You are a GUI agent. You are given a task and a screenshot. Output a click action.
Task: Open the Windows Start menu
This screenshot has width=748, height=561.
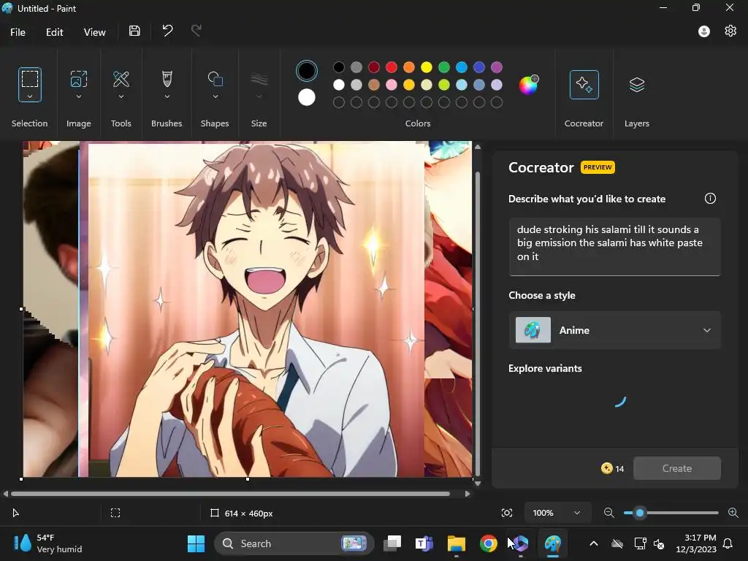click(196, 543)
